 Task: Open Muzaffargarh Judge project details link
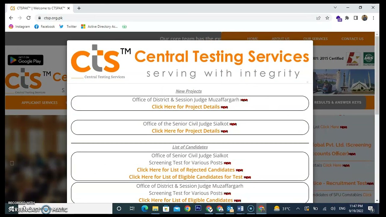point(186,107)
